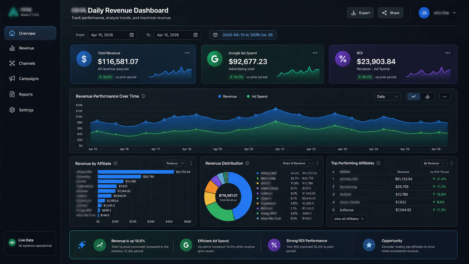Click the $23,903.84 ROI value
Screen dimensions: 469x264
(x=376, y=61)
